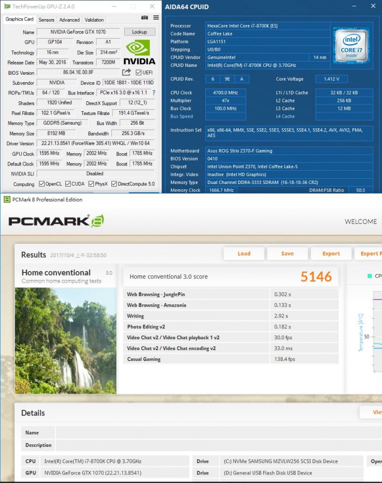Click the General USB Flash Disk entry
The height and width of the screenshot is (483, 382).
coord(291,473)
